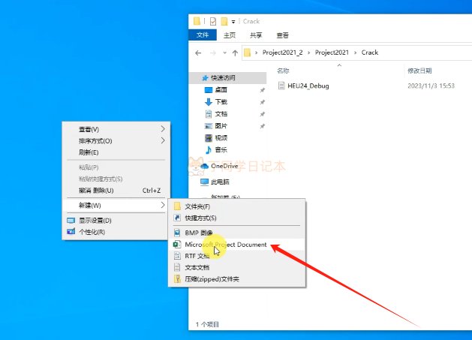Screen dimensions: 472x340
Task: Open Music in the navigation pane
Action: tap(221, 149)
